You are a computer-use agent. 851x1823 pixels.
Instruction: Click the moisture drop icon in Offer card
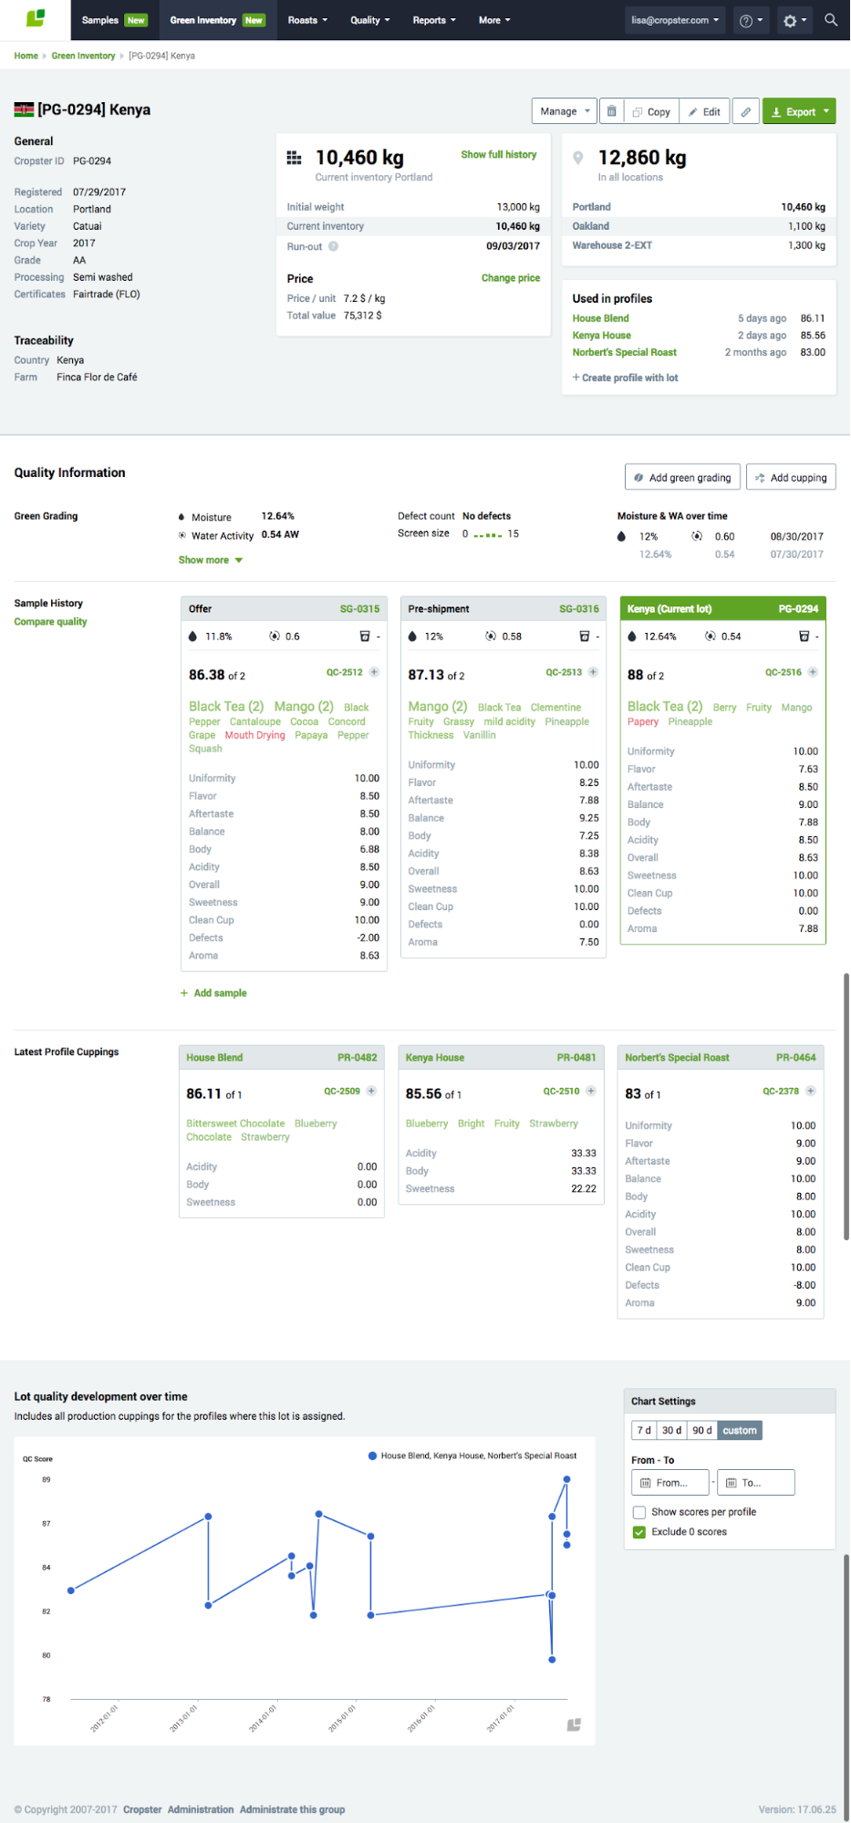tap(193, 637)
